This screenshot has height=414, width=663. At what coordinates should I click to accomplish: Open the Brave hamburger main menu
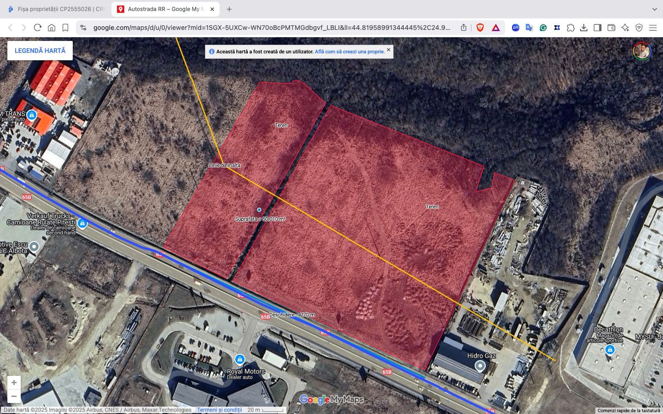653,28
